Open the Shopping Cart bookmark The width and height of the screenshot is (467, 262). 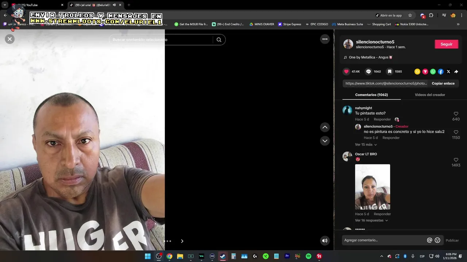(x=379, y=24)
